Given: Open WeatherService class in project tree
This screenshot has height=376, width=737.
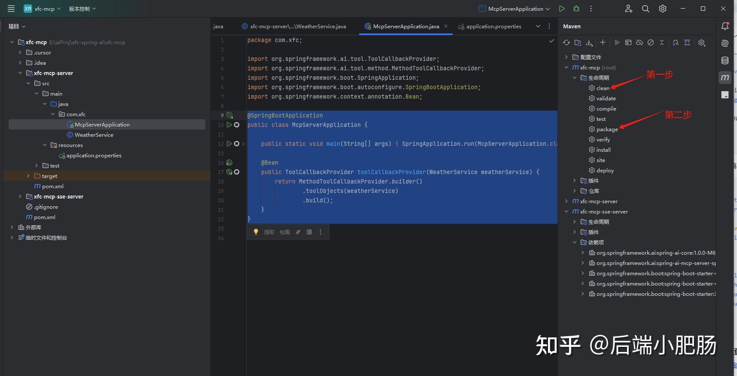Looking at the screenshot, I should tap(94, 135).
